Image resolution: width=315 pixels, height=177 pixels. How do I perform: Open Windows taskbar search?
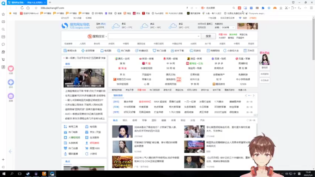12,174
